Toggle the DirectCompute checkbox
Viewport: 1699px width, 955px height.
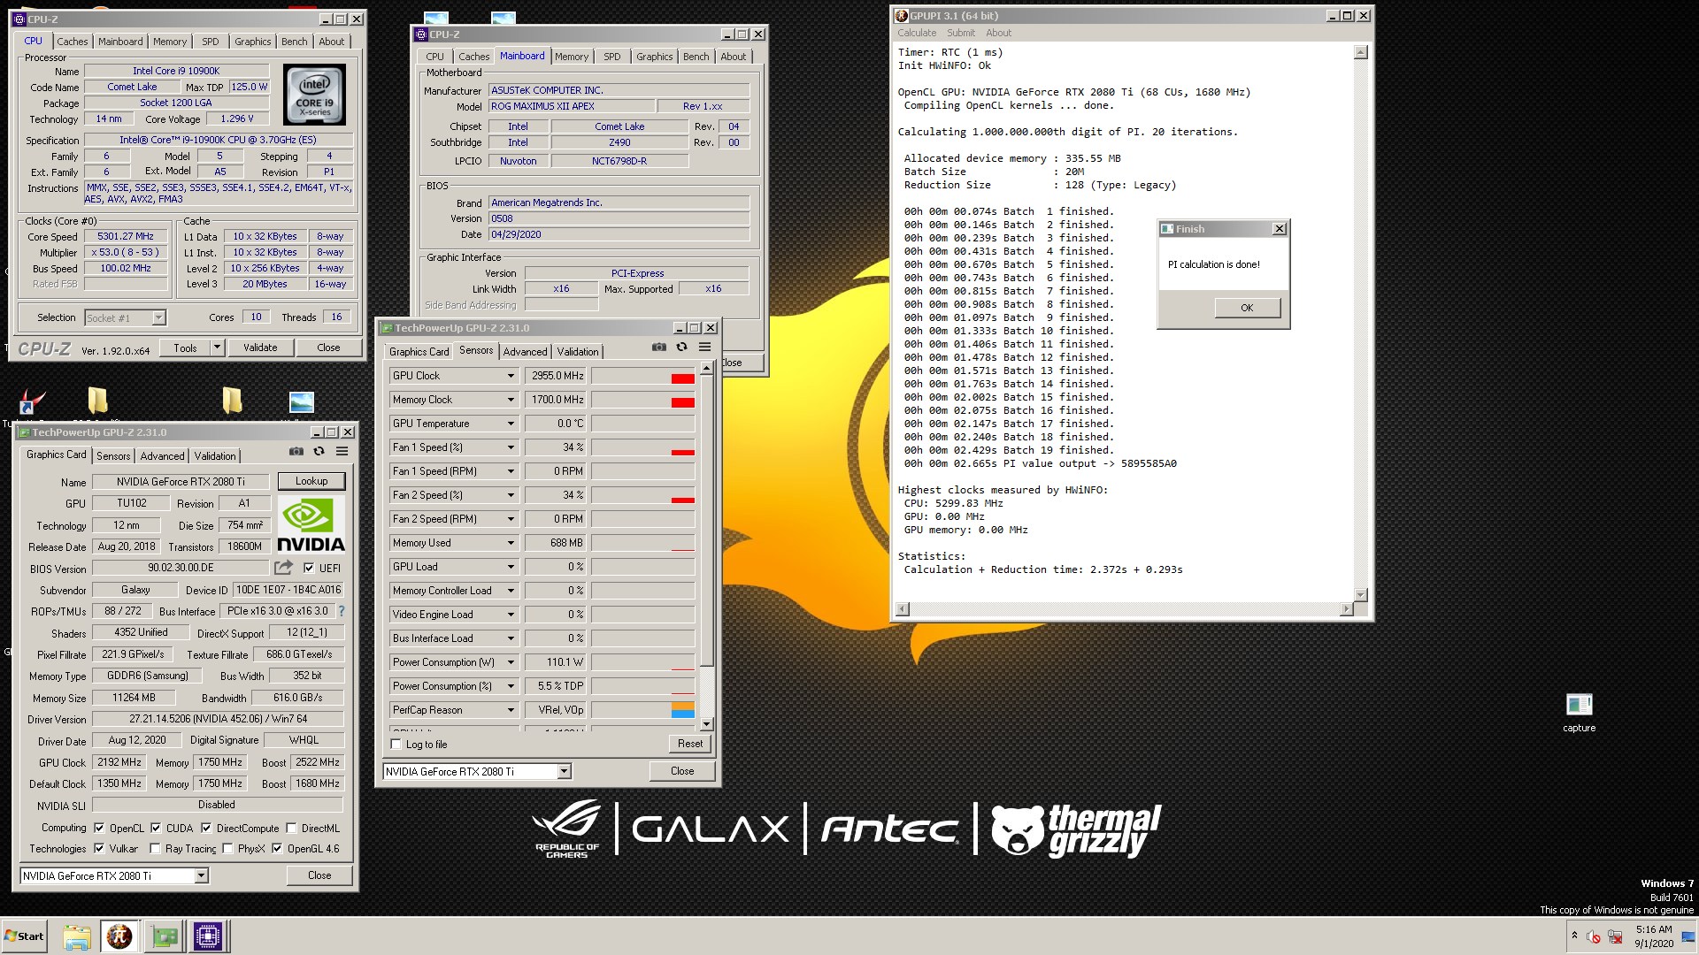(x=206, y=829)
